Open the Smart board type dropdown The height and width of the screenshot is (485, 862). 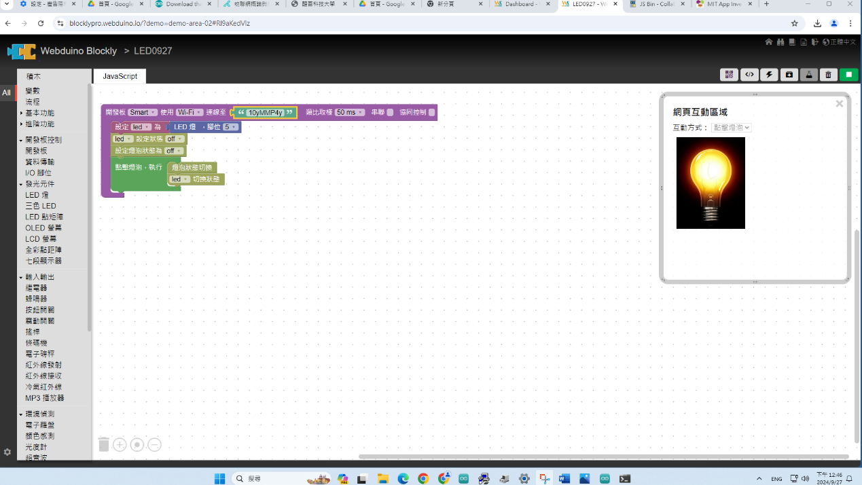[x=143, y=113]
